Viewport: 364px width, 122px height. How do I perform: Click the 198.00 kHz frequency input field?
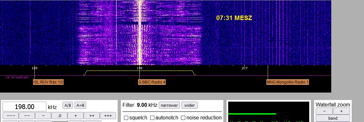24,107
